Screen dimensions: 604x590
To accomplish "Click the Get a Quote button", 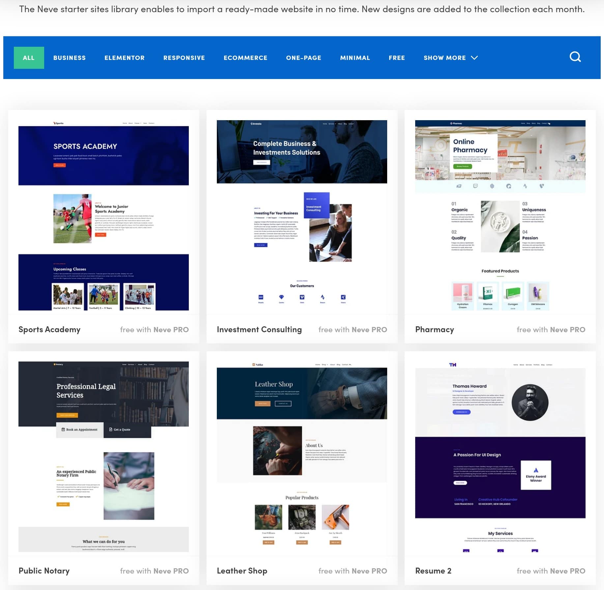I will coord(119,430).
